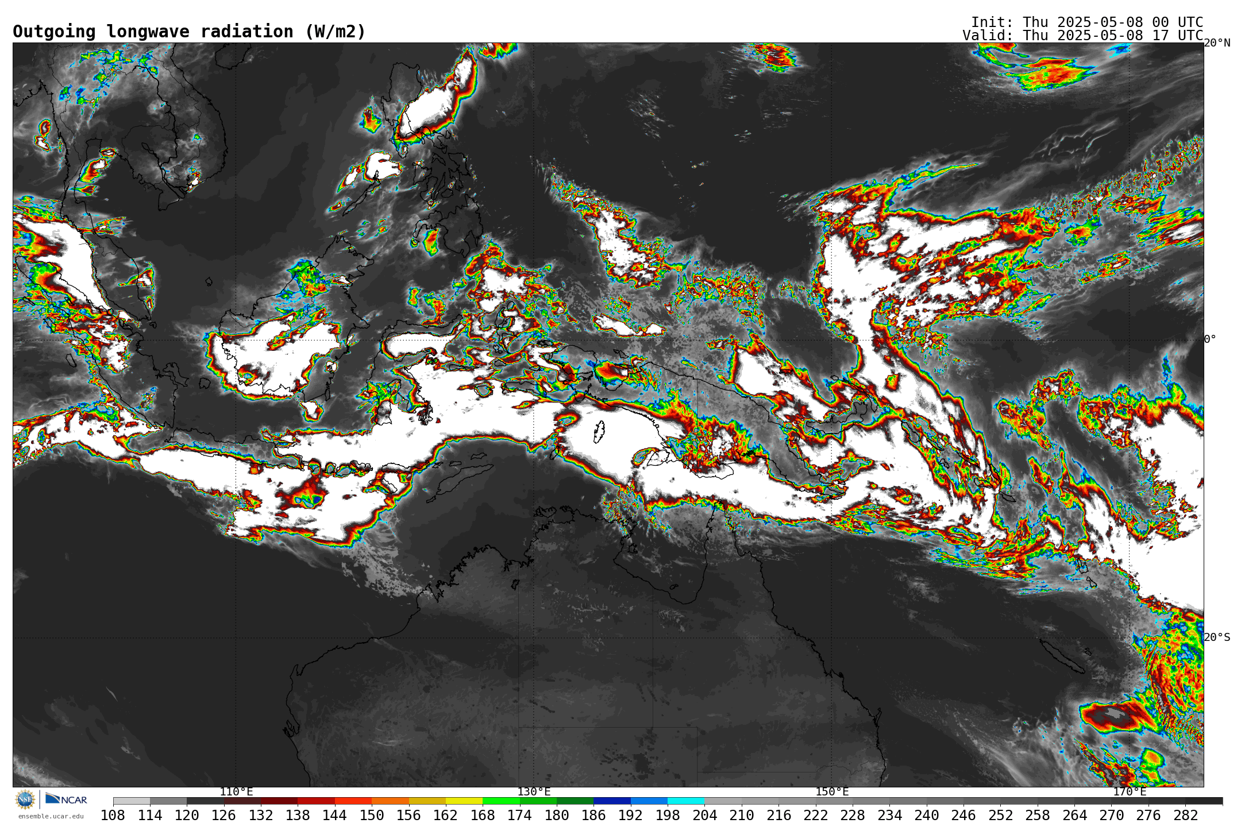Click the NCAR logo

(x=66, y=799)
